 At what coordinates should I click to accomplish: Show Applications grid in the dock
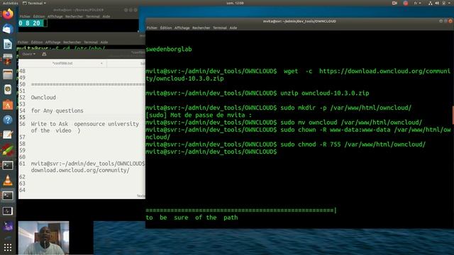pyautogui.click(x=8, y=247)
